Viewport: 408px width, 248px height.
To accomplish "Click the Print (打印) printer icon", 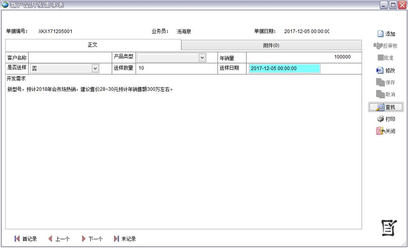I will coord(380,119).
